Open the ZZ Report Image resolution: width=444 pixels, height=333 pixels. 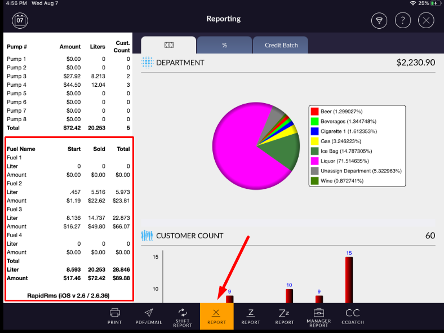[285, 316]
